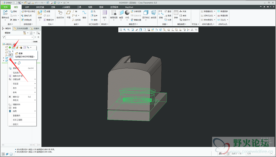
Task: Click the Appearance (外观) sphere icon
Action: [x=127, y=13]
